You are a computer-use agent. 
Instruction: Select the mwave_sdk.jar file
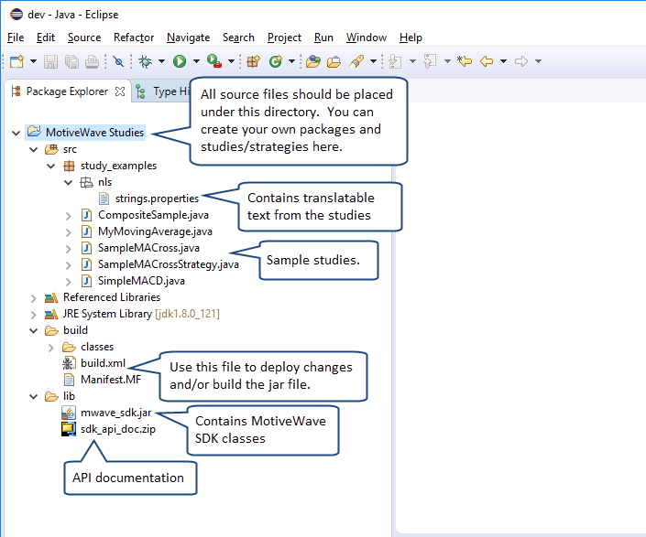tap(115, 413)
